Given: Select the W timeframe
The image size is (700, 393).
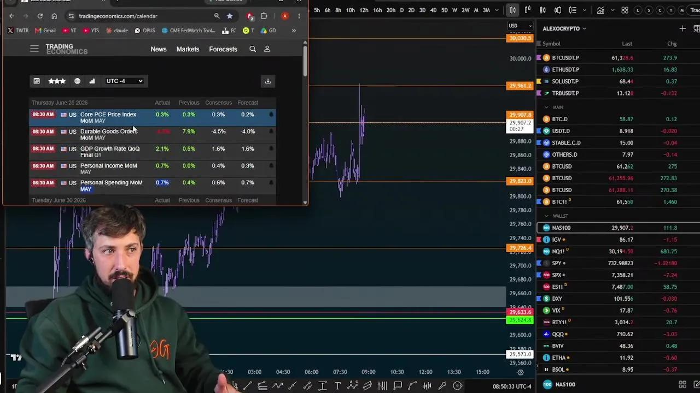Looking at the screenshot, I should coord(454,10).
